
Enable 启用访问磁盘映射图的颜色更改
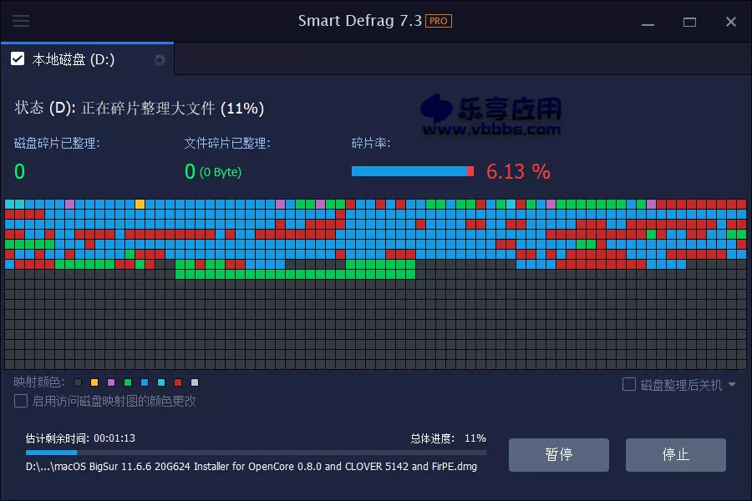pyautogui.click(x=19, y=401)
